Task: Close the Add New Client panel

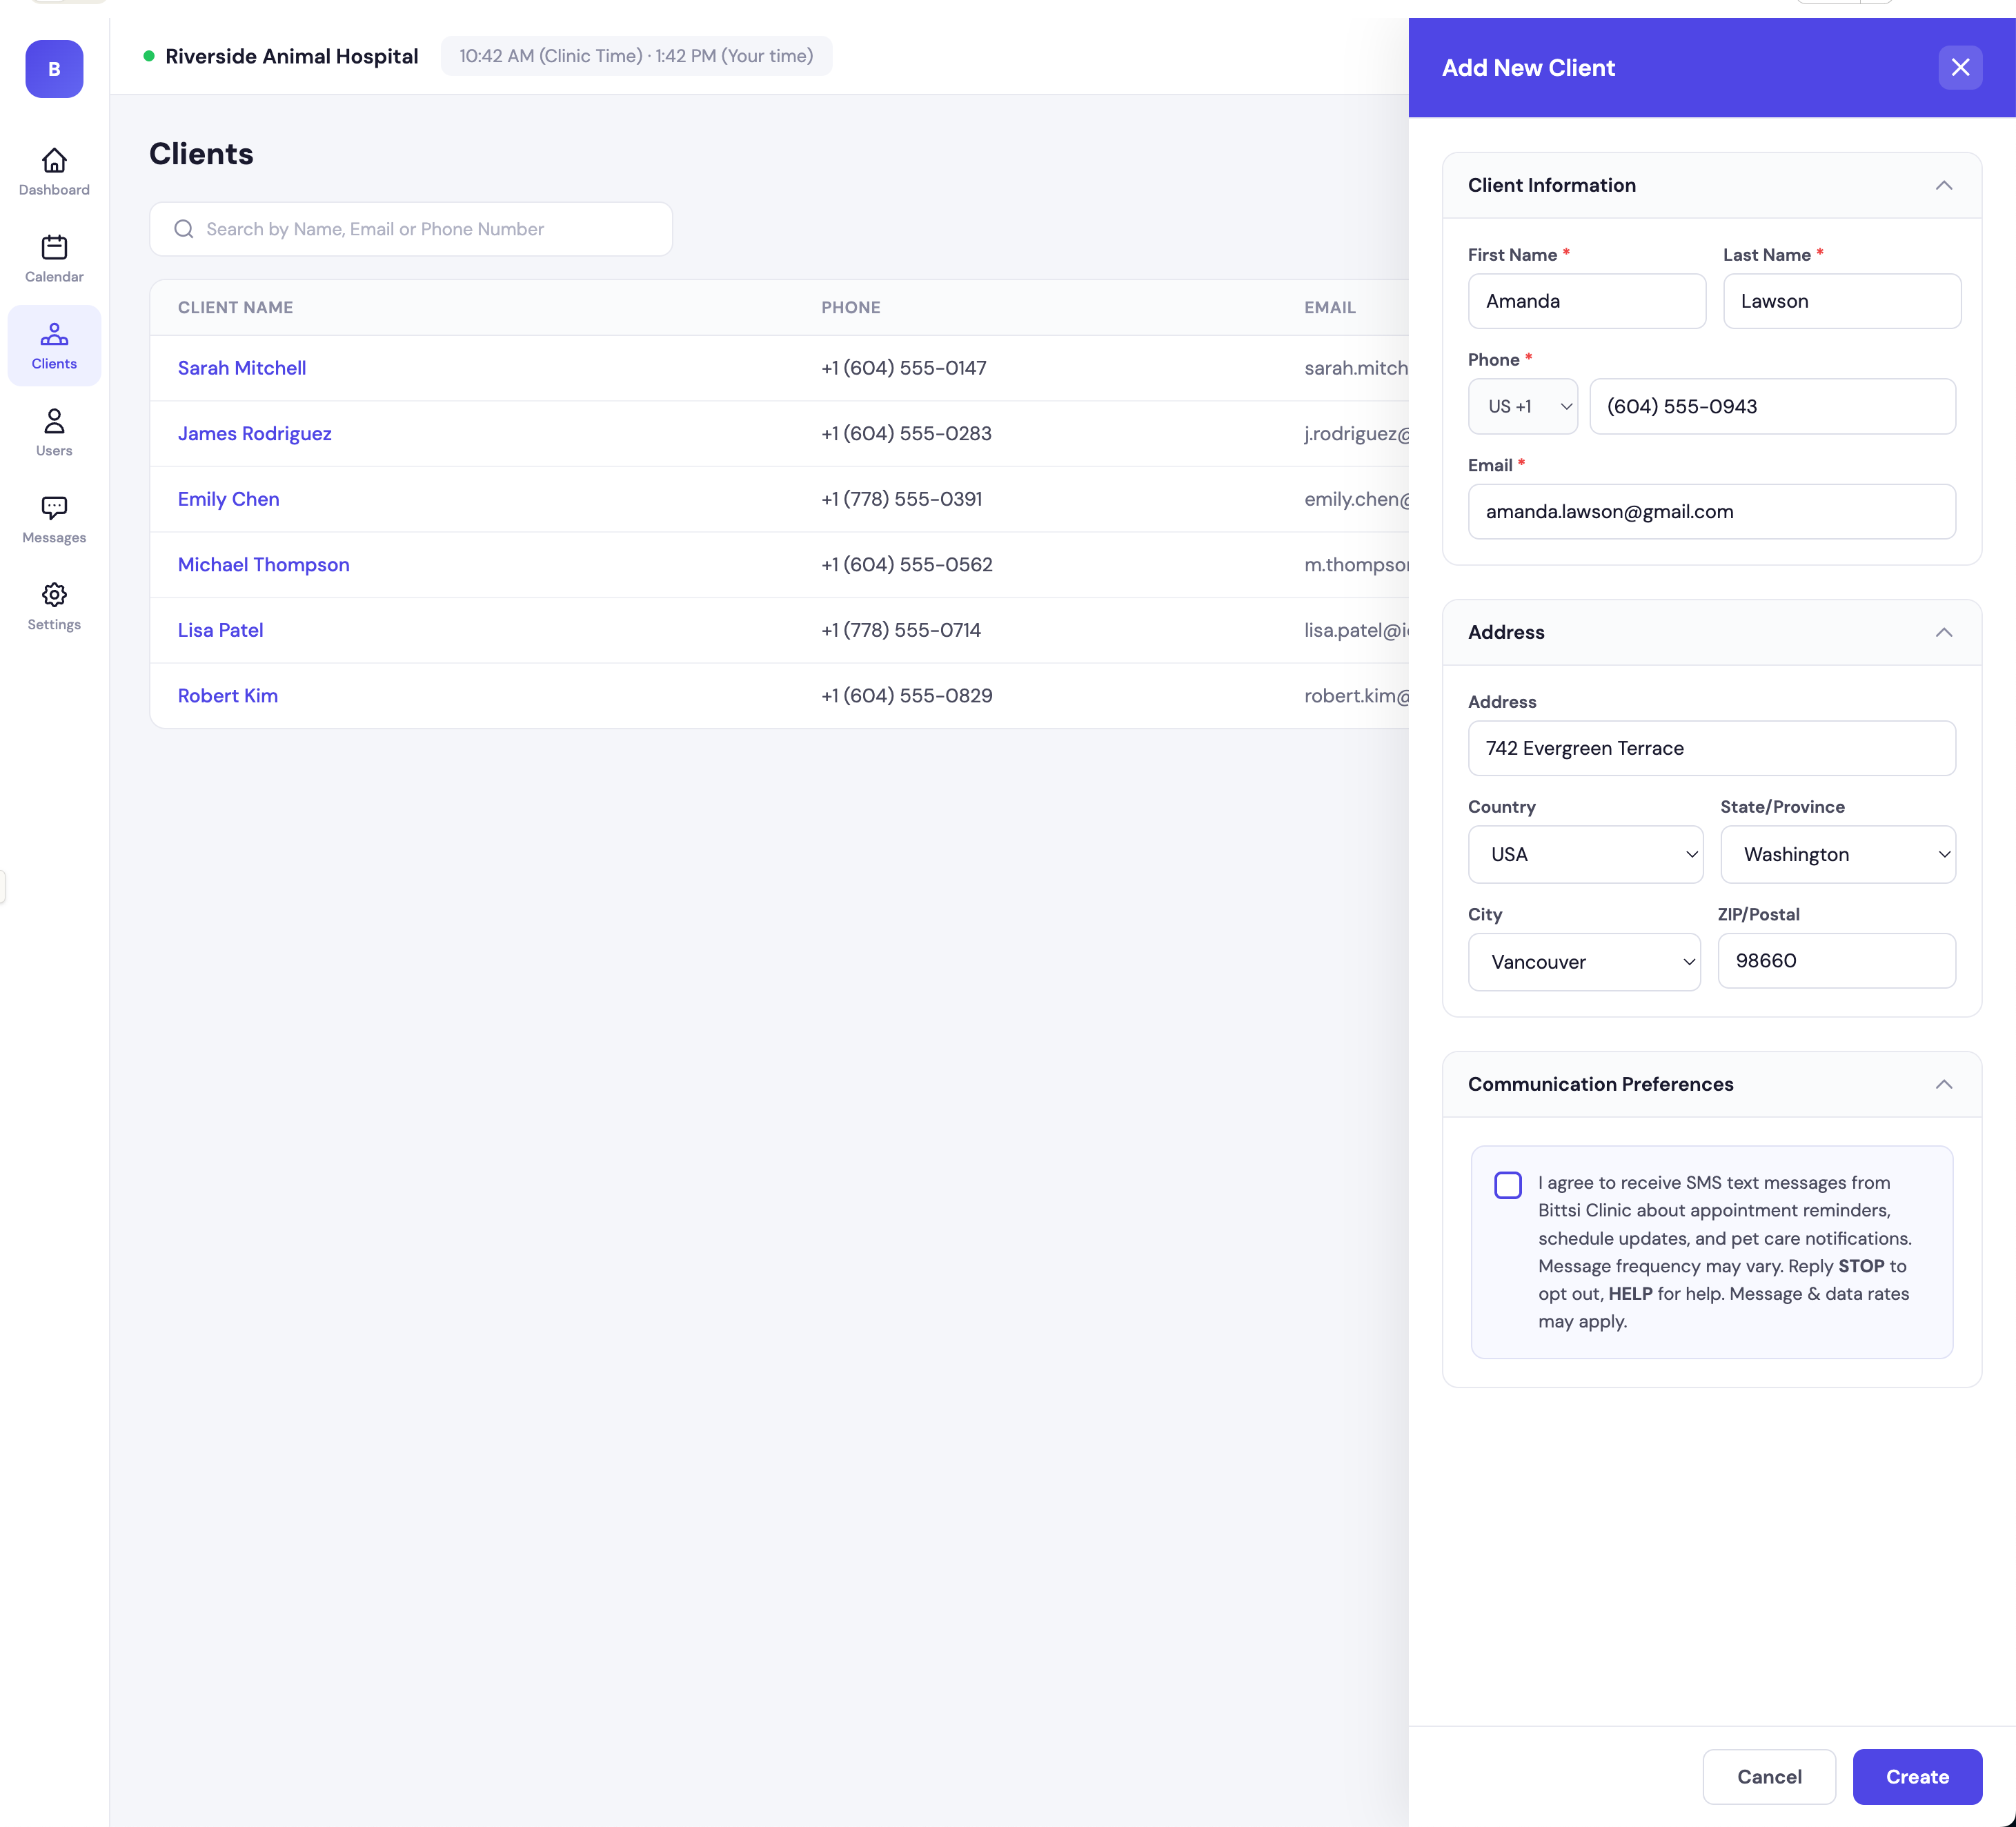Action: click(1959, 67)
